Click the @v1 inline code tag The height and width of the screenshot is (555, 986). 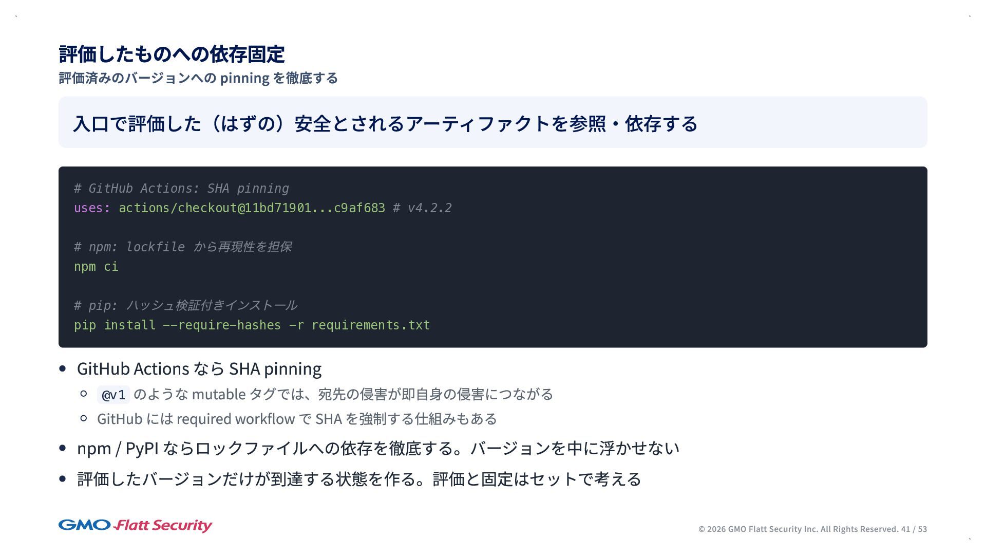tap(113, 395)
